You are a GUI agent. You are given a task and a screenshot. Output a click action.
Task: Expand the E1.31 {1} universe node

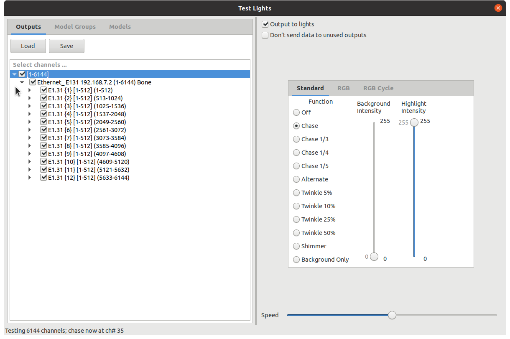point(30,90)
